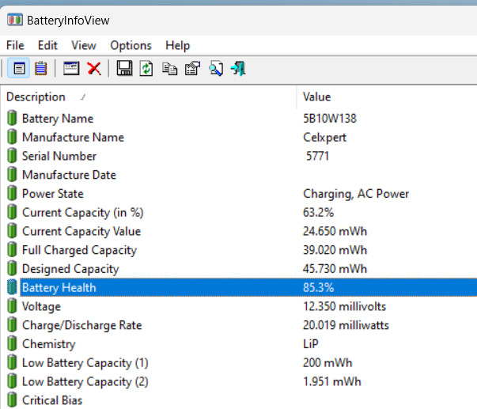Click the Show Battery Log clipboard icon
477x409 pixels.
(41, 69)
